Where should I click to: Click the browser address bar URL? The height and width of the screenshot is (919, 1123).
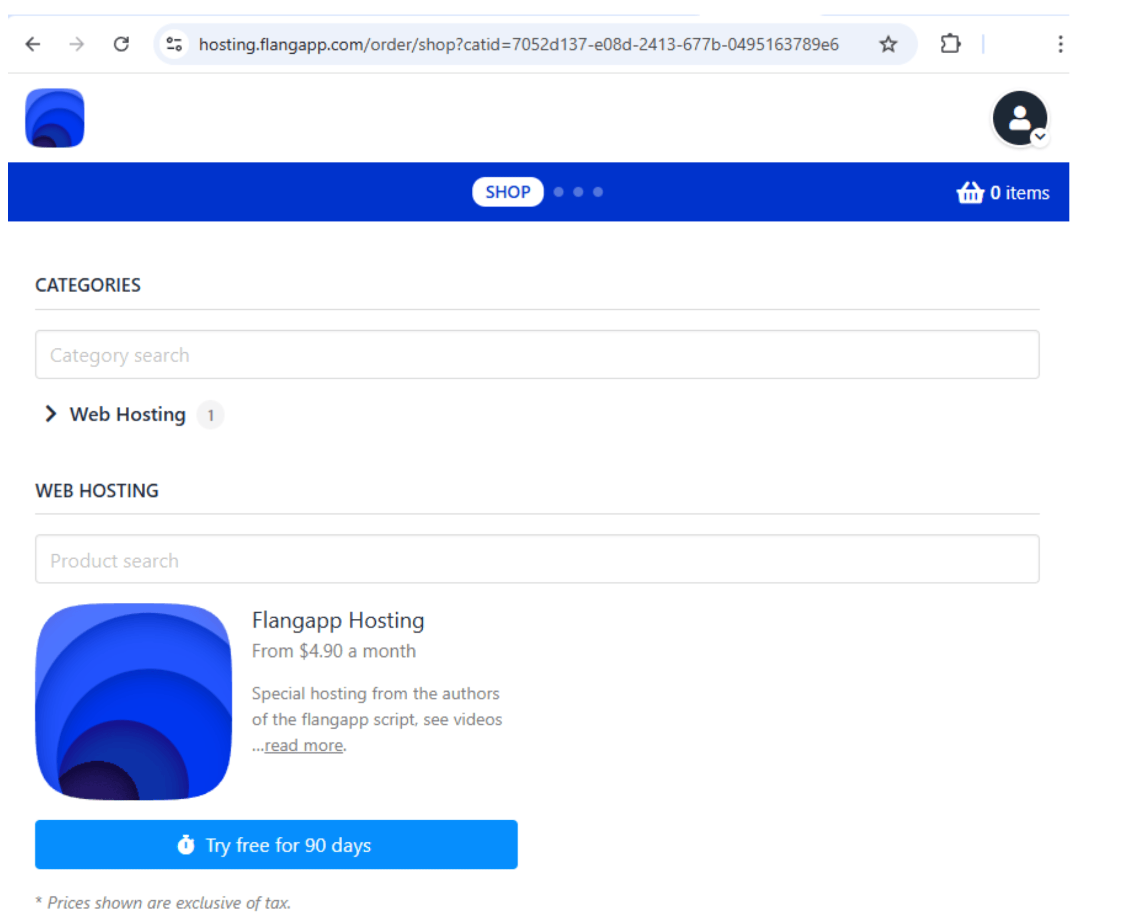click(518, 45)
